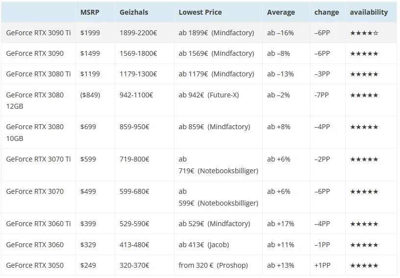
Task: Click the star rating for RTX 3060 Ti
Action: point(364,224)
